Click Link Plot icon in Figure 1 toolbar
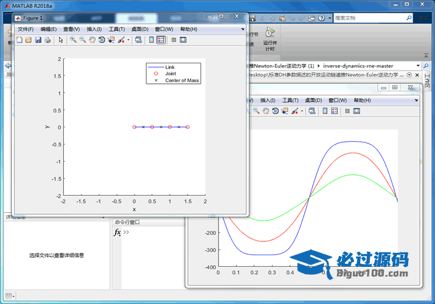The height and width of the screenshot is (304, 435). click(139, 40)
